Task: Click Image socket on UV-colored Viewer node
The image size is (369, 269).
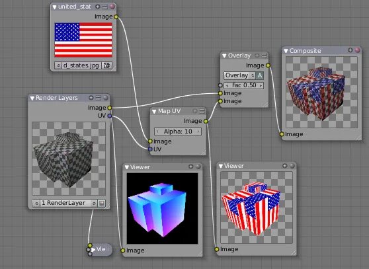Action: tap(122, 250)
